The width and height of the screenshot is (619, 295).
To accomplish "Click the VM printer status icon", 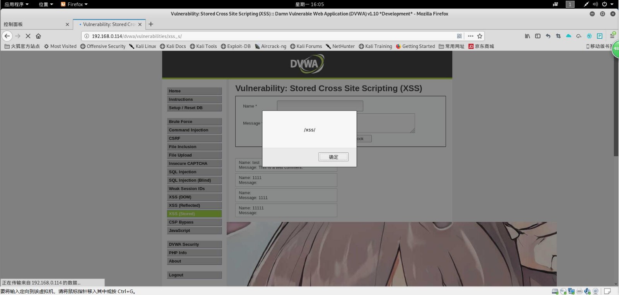I will point(580,291).
